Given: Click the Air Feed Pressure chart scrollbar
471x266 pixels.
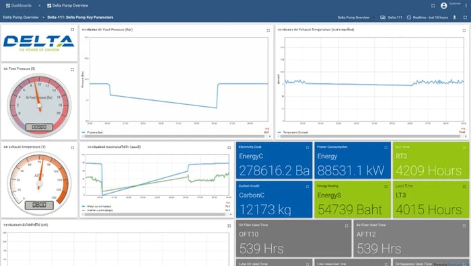Looking at the screenshot, I should (174, 136).
